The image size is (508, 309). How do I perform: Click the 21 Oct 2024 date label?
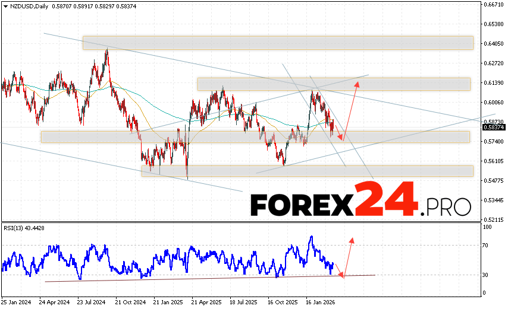tap(129, 302)
